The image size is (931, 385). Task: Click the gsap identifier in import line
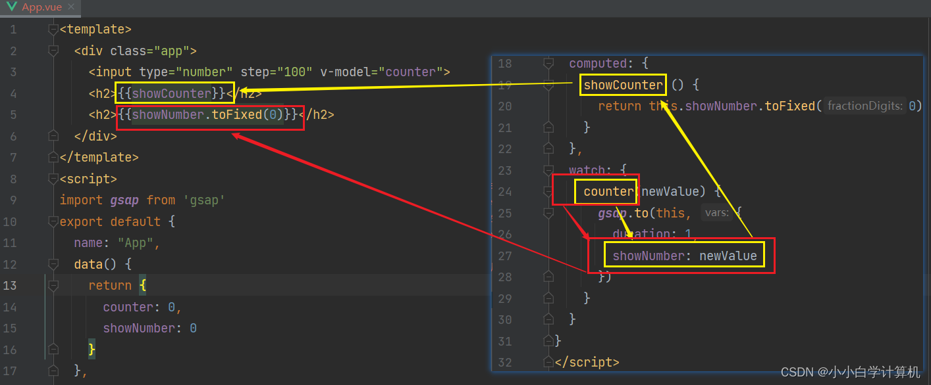124,200
